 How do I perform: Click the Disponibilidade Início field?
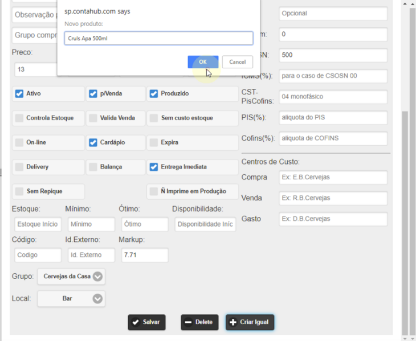coord(205,224)
